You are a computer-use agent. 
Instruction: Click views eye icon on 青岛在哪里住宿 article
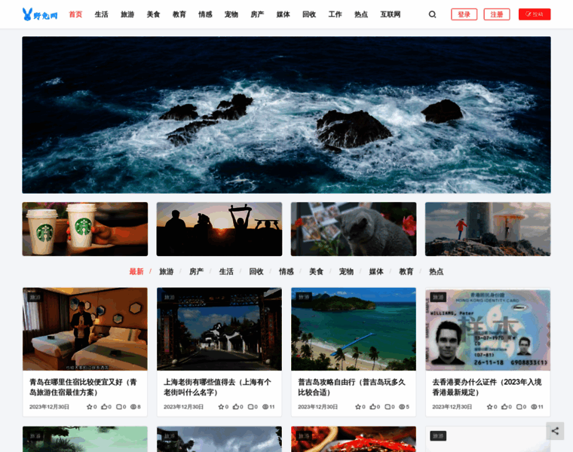tap(133, 407)
